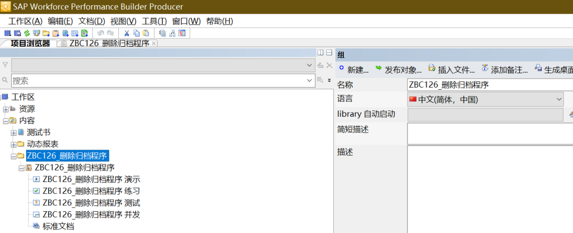The width and height of the screenshot is (573, 233).
Task: Expand the 测试书 tree node
Action: pyautogui.click(x=13, y=132)
